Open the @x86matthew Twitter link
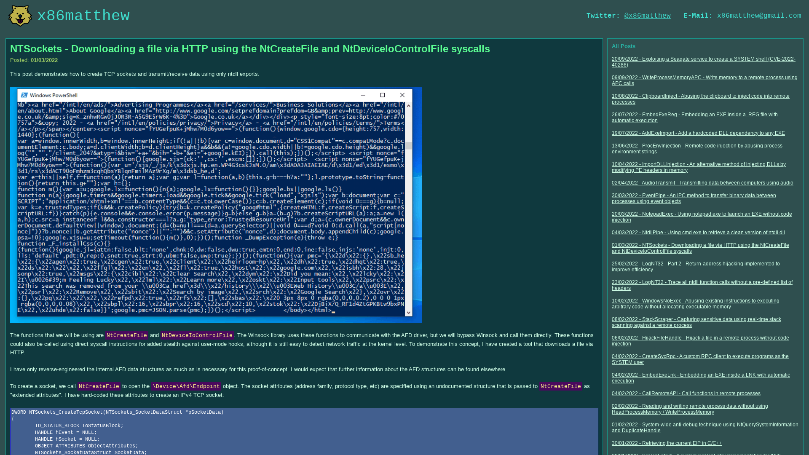This screenshot has height=455, width=809. (x=647, y=16)
